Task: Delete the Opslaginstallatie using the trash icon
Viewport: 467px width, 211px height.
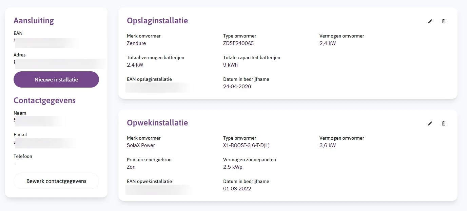Action: pyautogui.click(x=443, y=21)
